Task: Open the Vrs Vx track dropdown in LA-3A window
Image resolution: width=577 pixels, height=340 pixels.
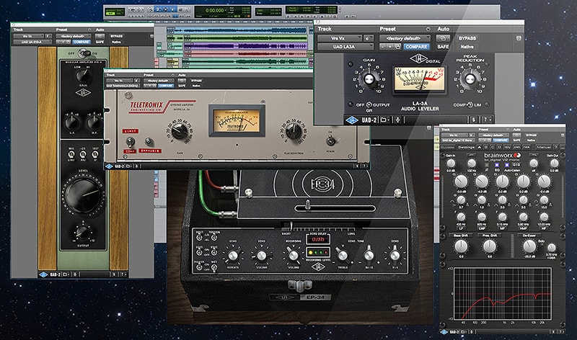Action: click(x=340, y=38)
